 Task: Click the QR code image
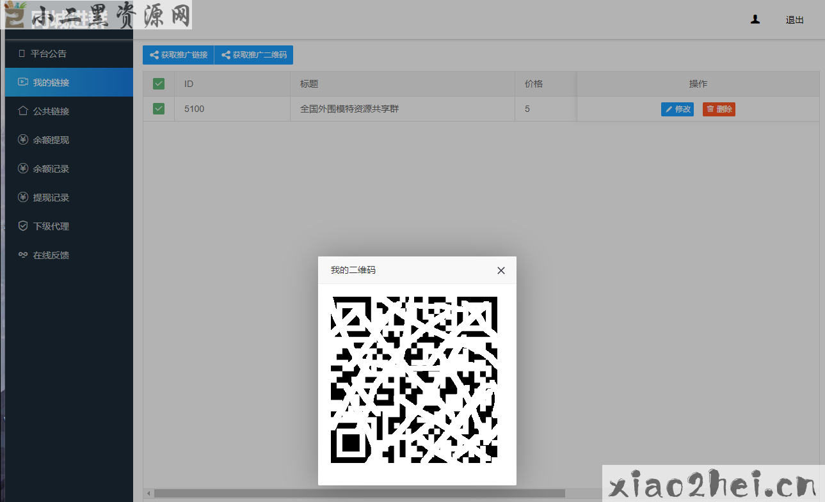[x=414, y=379]
